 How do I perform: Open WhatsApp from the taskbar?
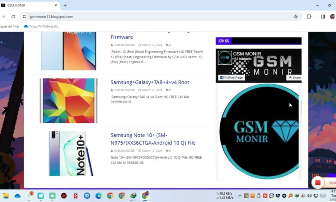point(29,196)
